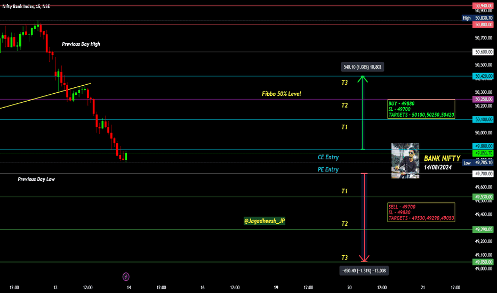Select the red downward arrow drawing
Viewport: 497px width, 293px height.
365,217
